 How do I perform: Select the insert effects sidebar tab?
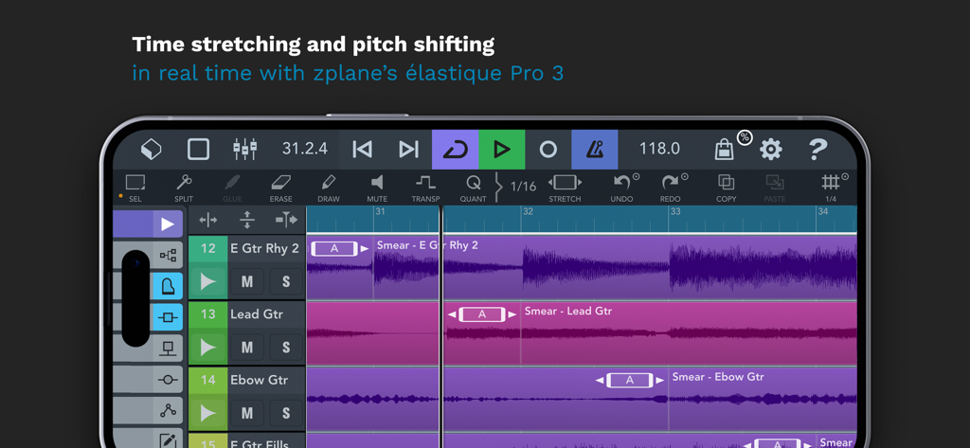tap(168, 316)
